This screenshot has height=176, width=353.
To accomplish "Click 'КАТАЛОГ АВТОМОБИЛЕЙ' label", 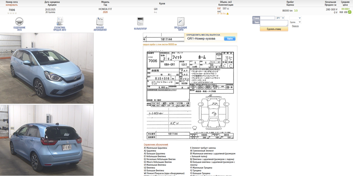I will (x=100, y=29).
